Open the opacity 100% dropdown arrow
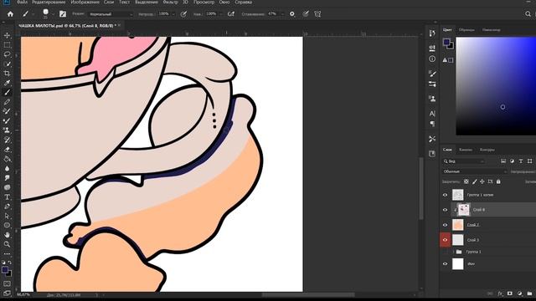 [173, 14]
